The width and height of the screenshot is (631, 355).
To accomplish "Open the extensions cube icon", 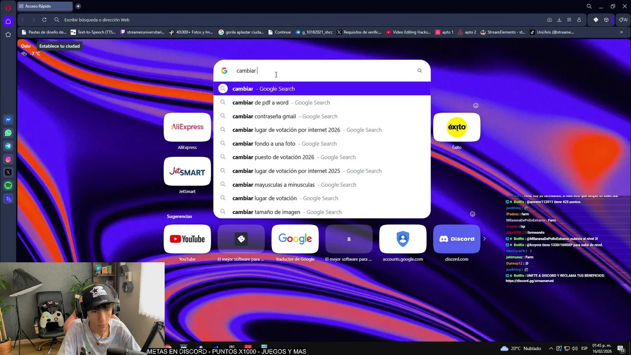I will (x=606, y=20).
